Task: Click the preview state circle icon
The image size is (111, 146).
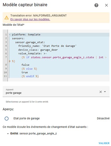Action: [6, 119]
